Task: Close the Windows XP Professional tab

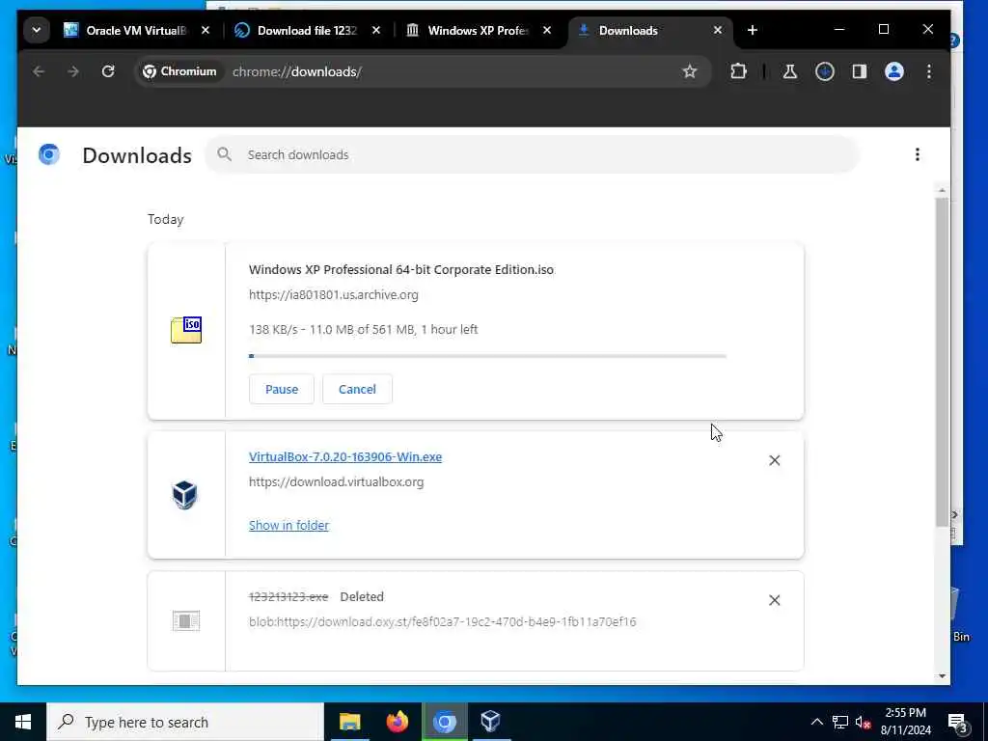Action: click(547, 30)
